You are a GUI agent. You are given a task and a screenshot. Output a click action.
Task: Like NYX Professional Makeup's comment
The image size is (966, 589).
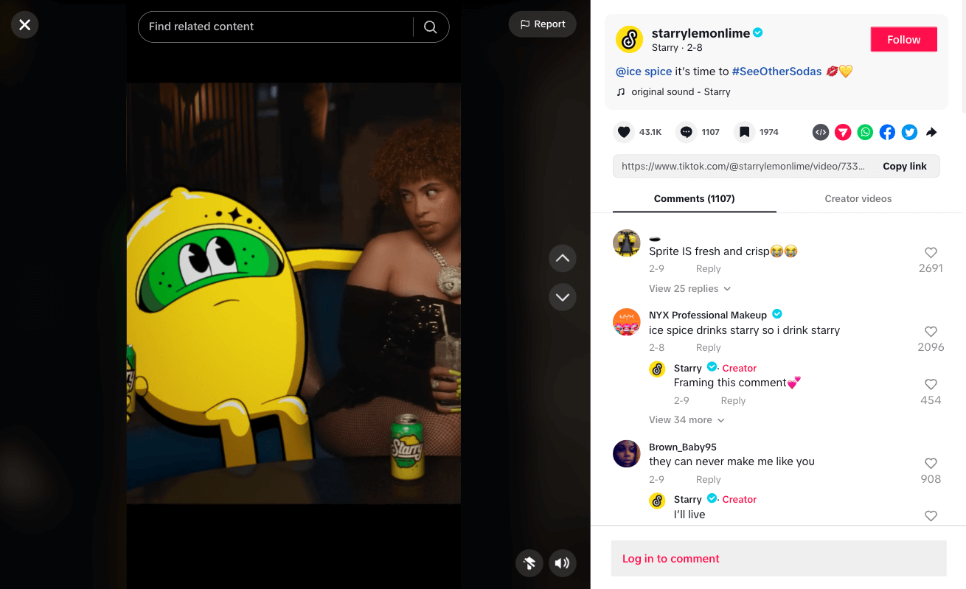point(931,332)
